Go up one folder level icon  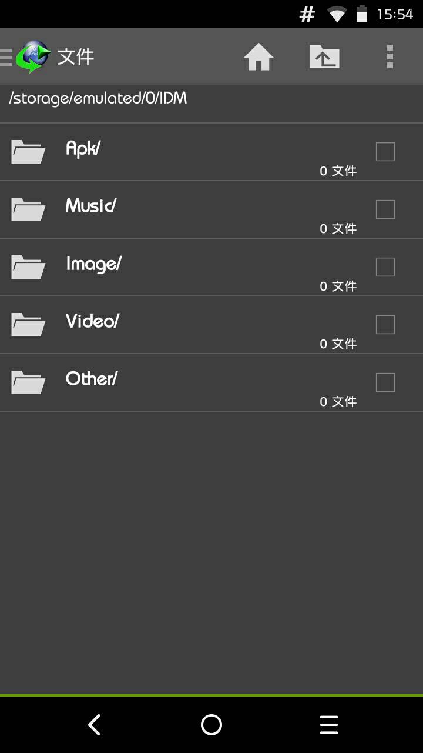point(325,57)
